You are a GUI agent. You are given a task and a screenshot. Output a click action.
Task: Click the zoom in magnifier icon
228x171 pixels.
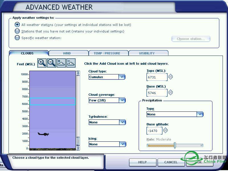pyautogui.click(x=42, y=63)
